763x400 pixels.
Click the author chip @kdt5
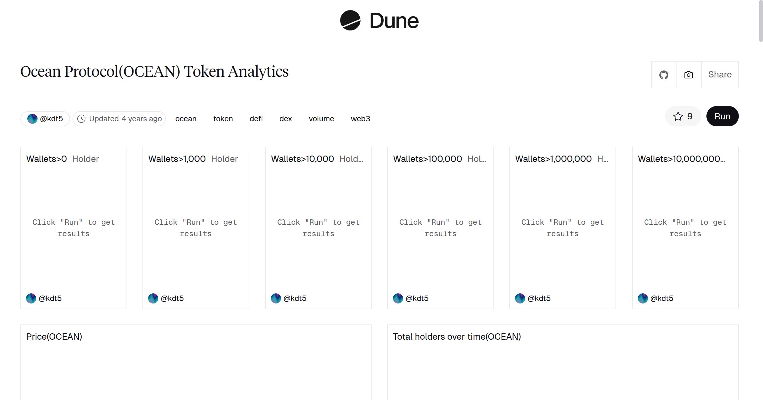[x=45, y=118]
